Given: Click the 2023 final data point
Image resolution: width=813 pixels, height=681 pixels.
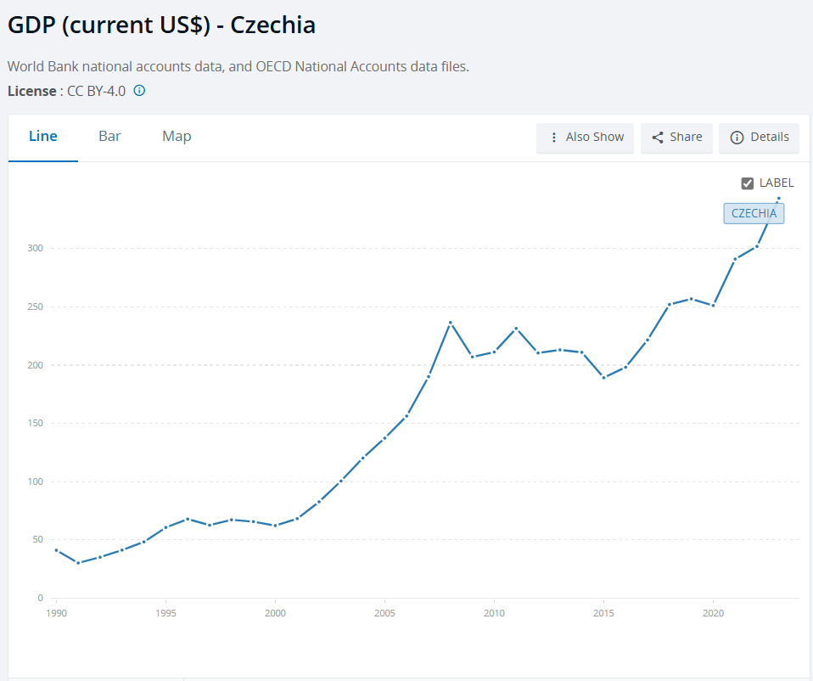Looking at the screenshot, I should click(778, 199).
